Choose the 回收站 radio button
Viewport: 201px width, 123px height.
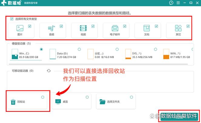pyautogui.click(x=43, y=97)
